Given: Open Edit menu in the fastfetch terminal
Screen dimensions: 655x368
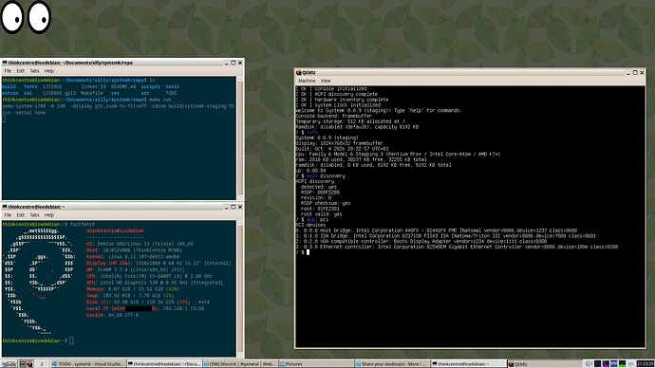Looking at the screenshot, I should (21, 215).
